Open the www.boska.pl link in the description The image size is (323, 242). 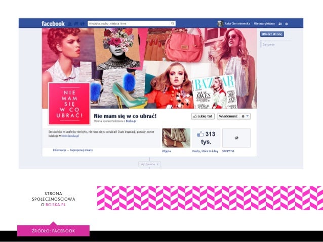point(70,136)
